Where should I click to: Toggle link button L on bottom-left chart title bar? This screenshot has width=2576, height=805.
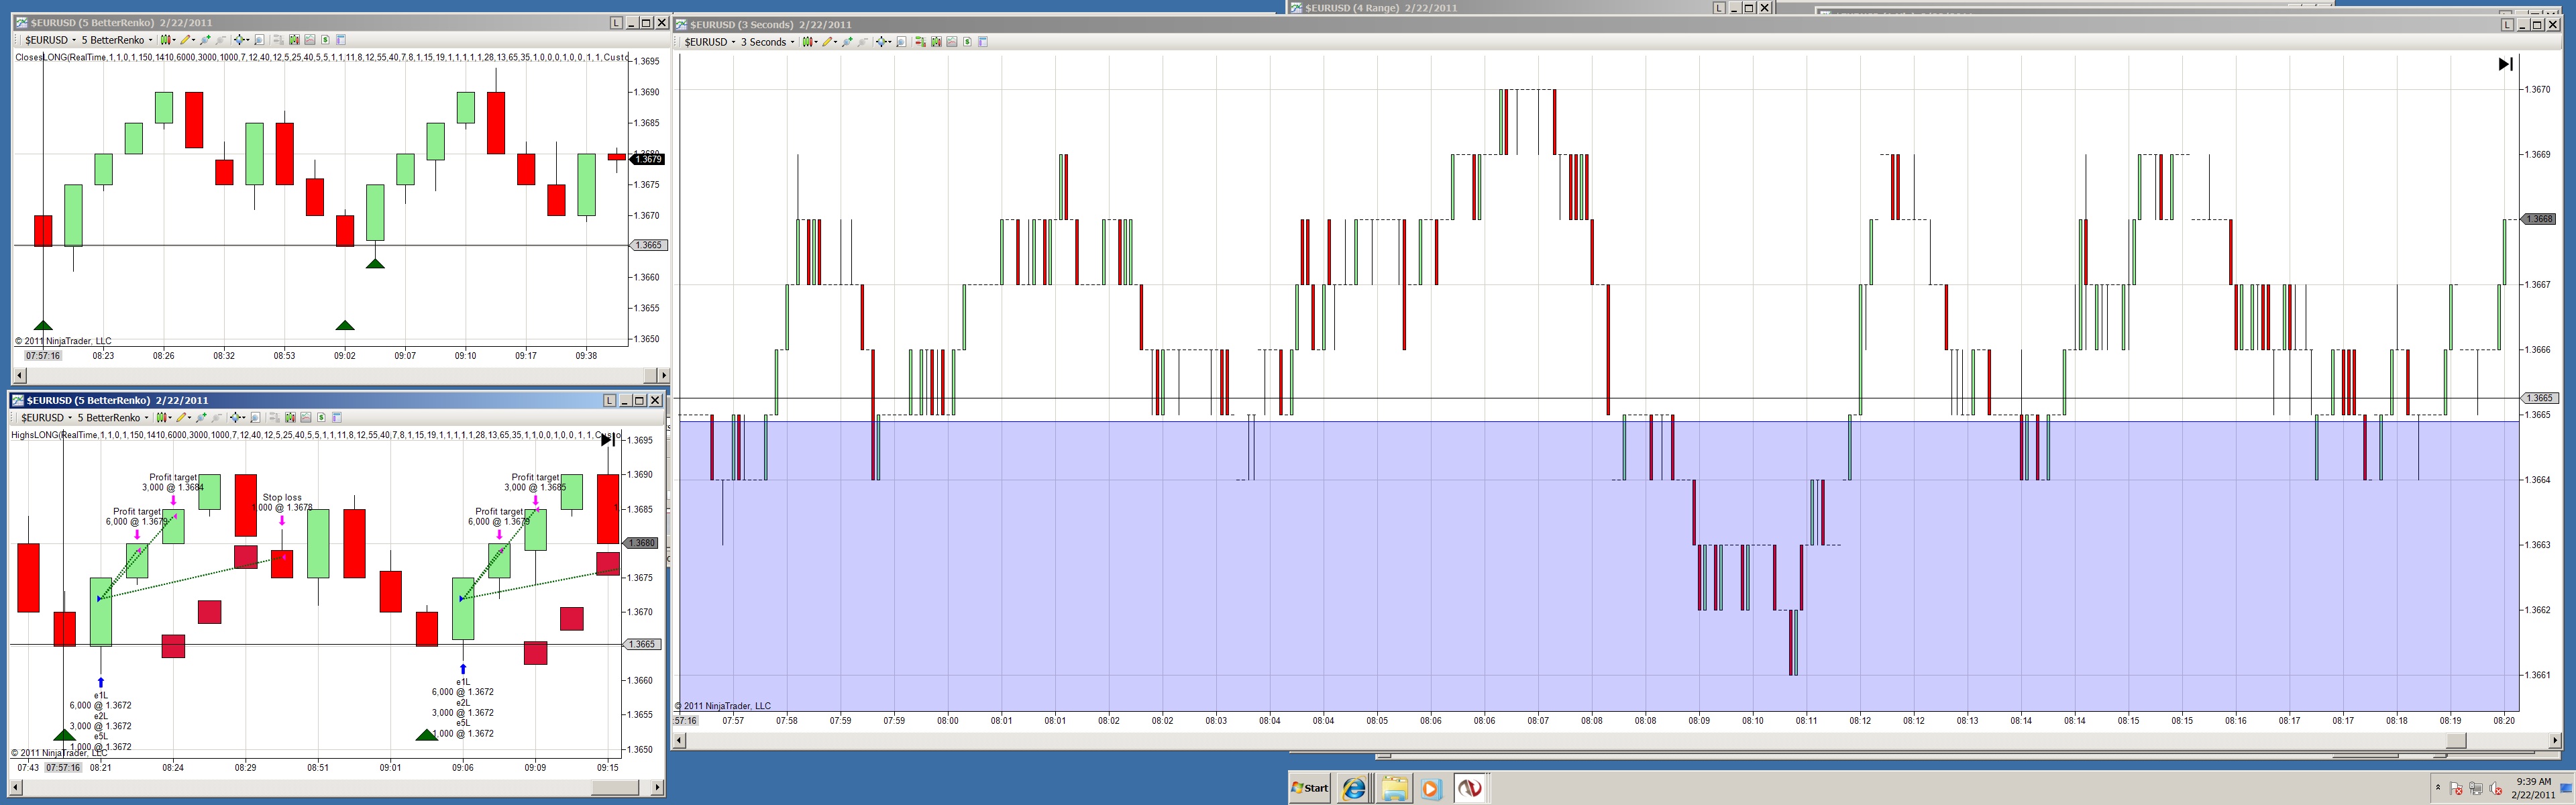point(609,400)
